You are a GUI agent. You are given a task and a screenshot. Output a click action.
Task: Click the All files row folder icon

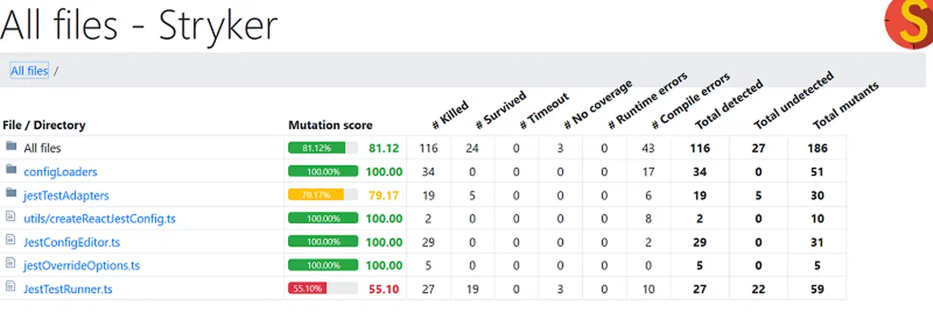[10, 147]
